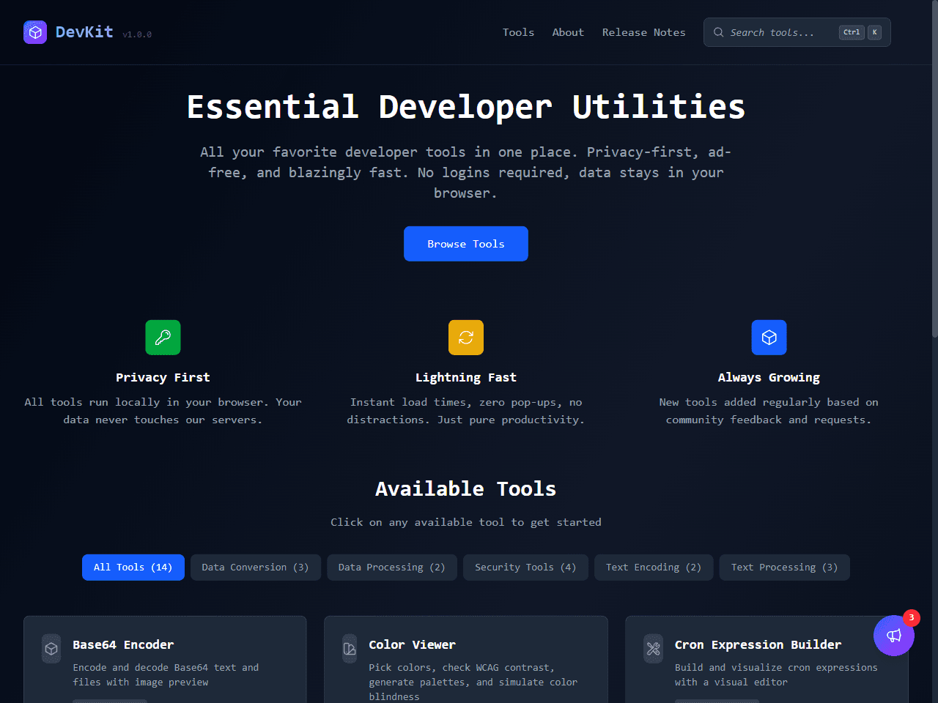Click the green Privacy First key icon
Image resolution: width=938 pixels, height=703 pixels.
[x=163, y=338]
